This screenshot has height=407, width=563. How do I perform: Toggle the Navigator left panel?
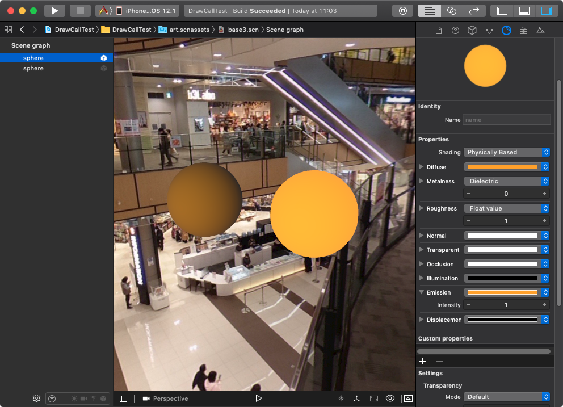(502, 11)
